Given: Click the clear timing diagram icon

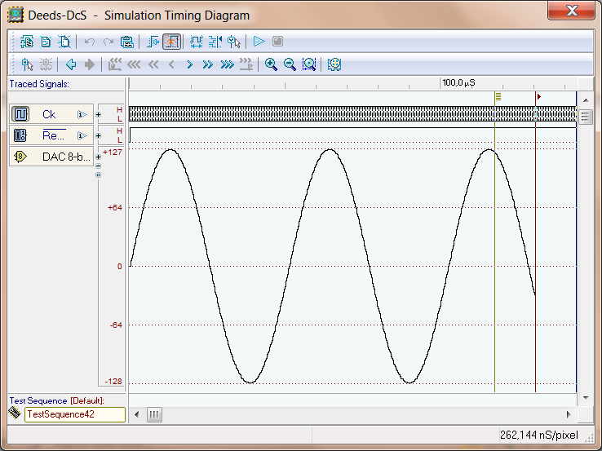Looking at the screenshot, I should pos(64,42).
